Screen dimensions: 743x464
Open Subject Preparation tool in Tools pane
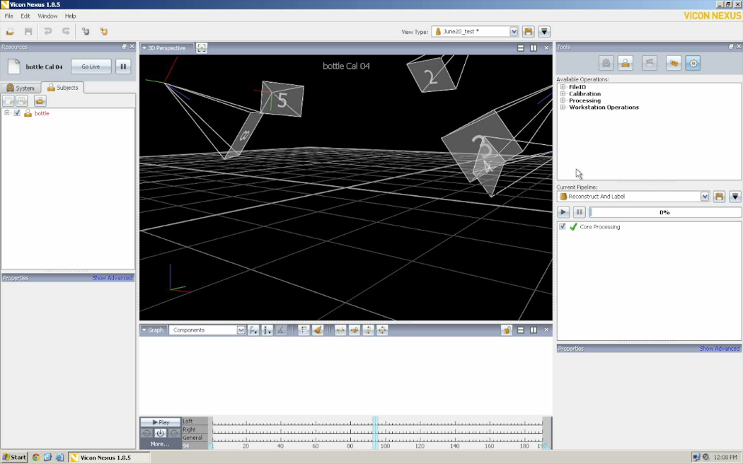point(626,63)
